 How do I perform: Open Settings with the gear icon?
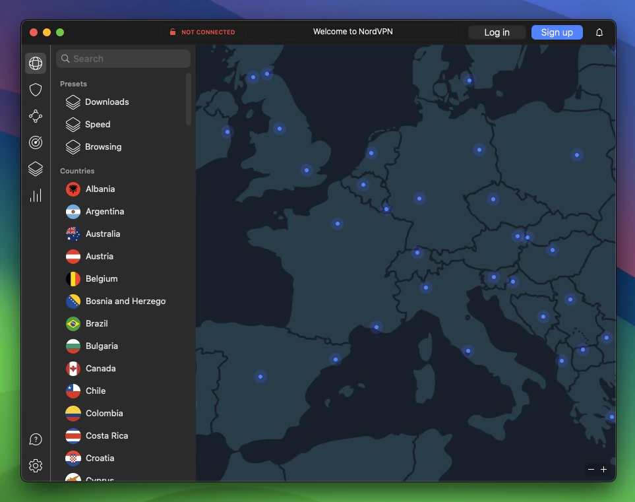(36, 465)
